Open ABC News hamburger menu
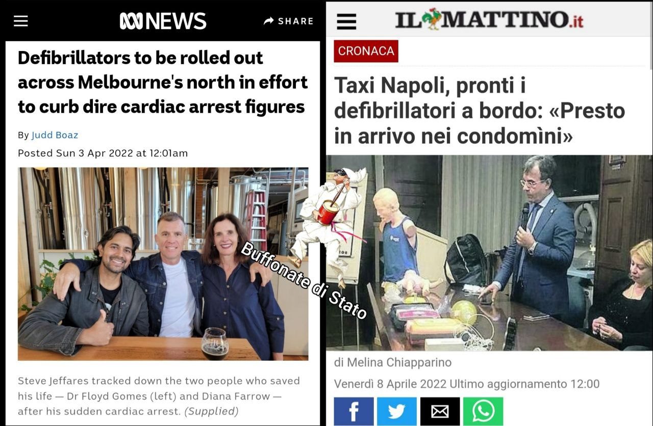Screen dimensions: 653x426 [21, 21]
